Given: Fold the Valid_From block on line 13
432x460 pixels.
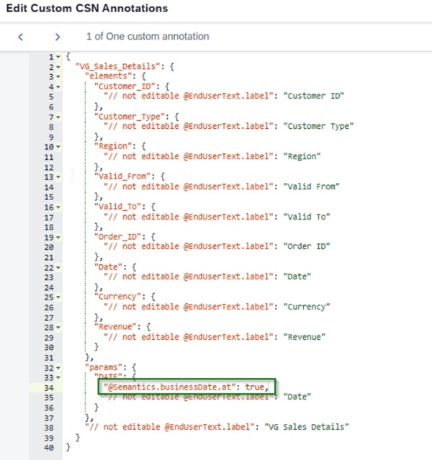Looking at the screenshot, I should 59,176.
